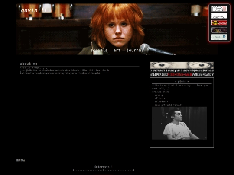Click the light 'poeis' badge
This screenshot has width=234, height=175.
click(219, 37)
